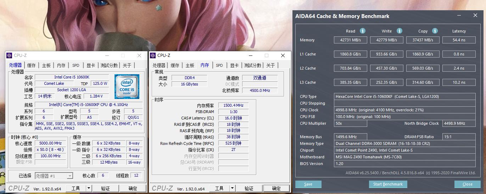Switch to 处理器 tab in right CPU-Z window
Viewport: 486px width, 194px height.
pyautogui.click(x=159, y=65)
